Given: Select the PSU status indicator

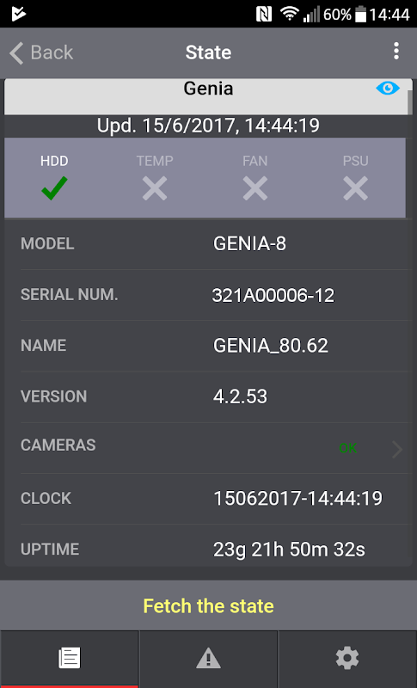Looking at the screenshot, I should (x=356, y=178).
